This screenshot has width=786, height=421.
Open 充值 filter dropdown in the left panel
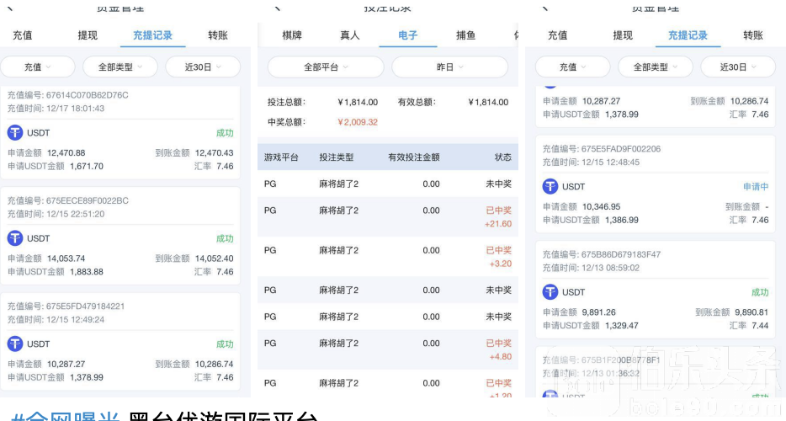point(38,67)
